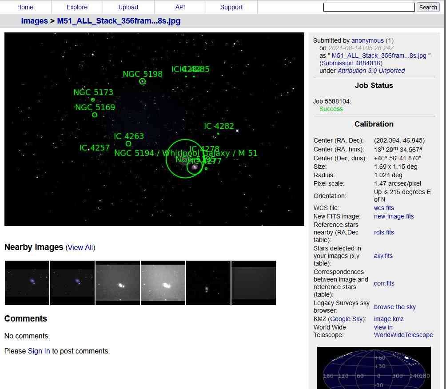The width and height of the screenshot is (446, 389).
Task: Open view in WorldWideTelescope link
Action: (x=403, y=331)
